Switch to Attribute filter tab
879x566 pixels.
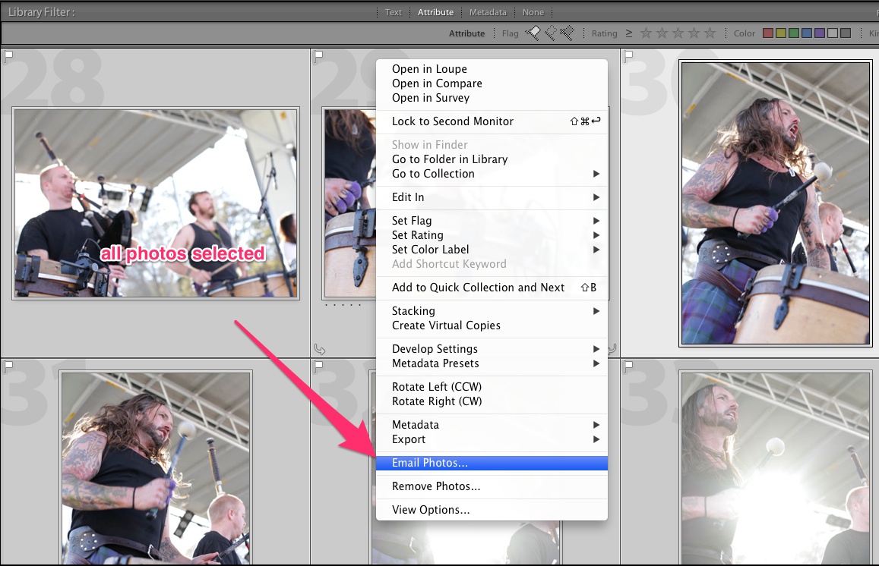[435, 11]
